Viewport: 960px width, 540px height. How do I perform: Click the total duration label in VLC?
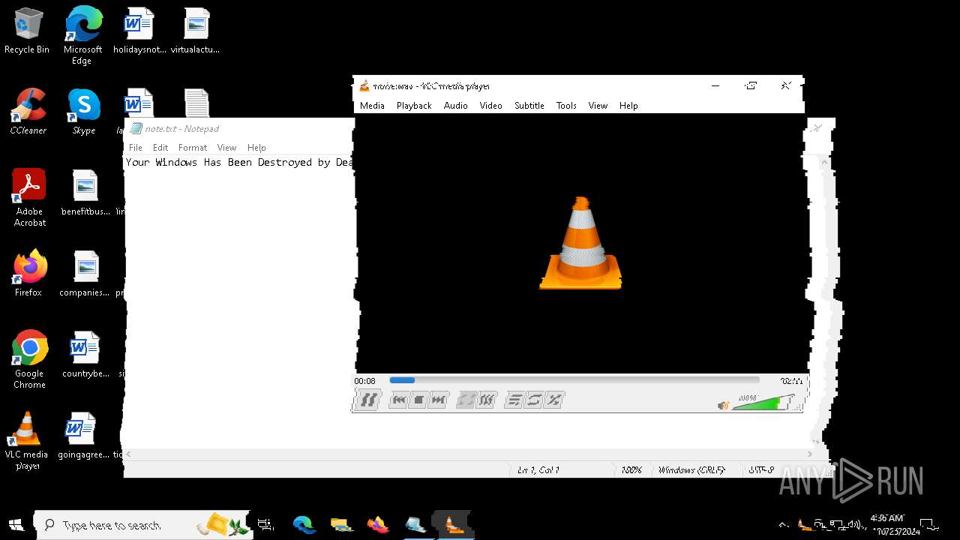click(x=791, y=381)
